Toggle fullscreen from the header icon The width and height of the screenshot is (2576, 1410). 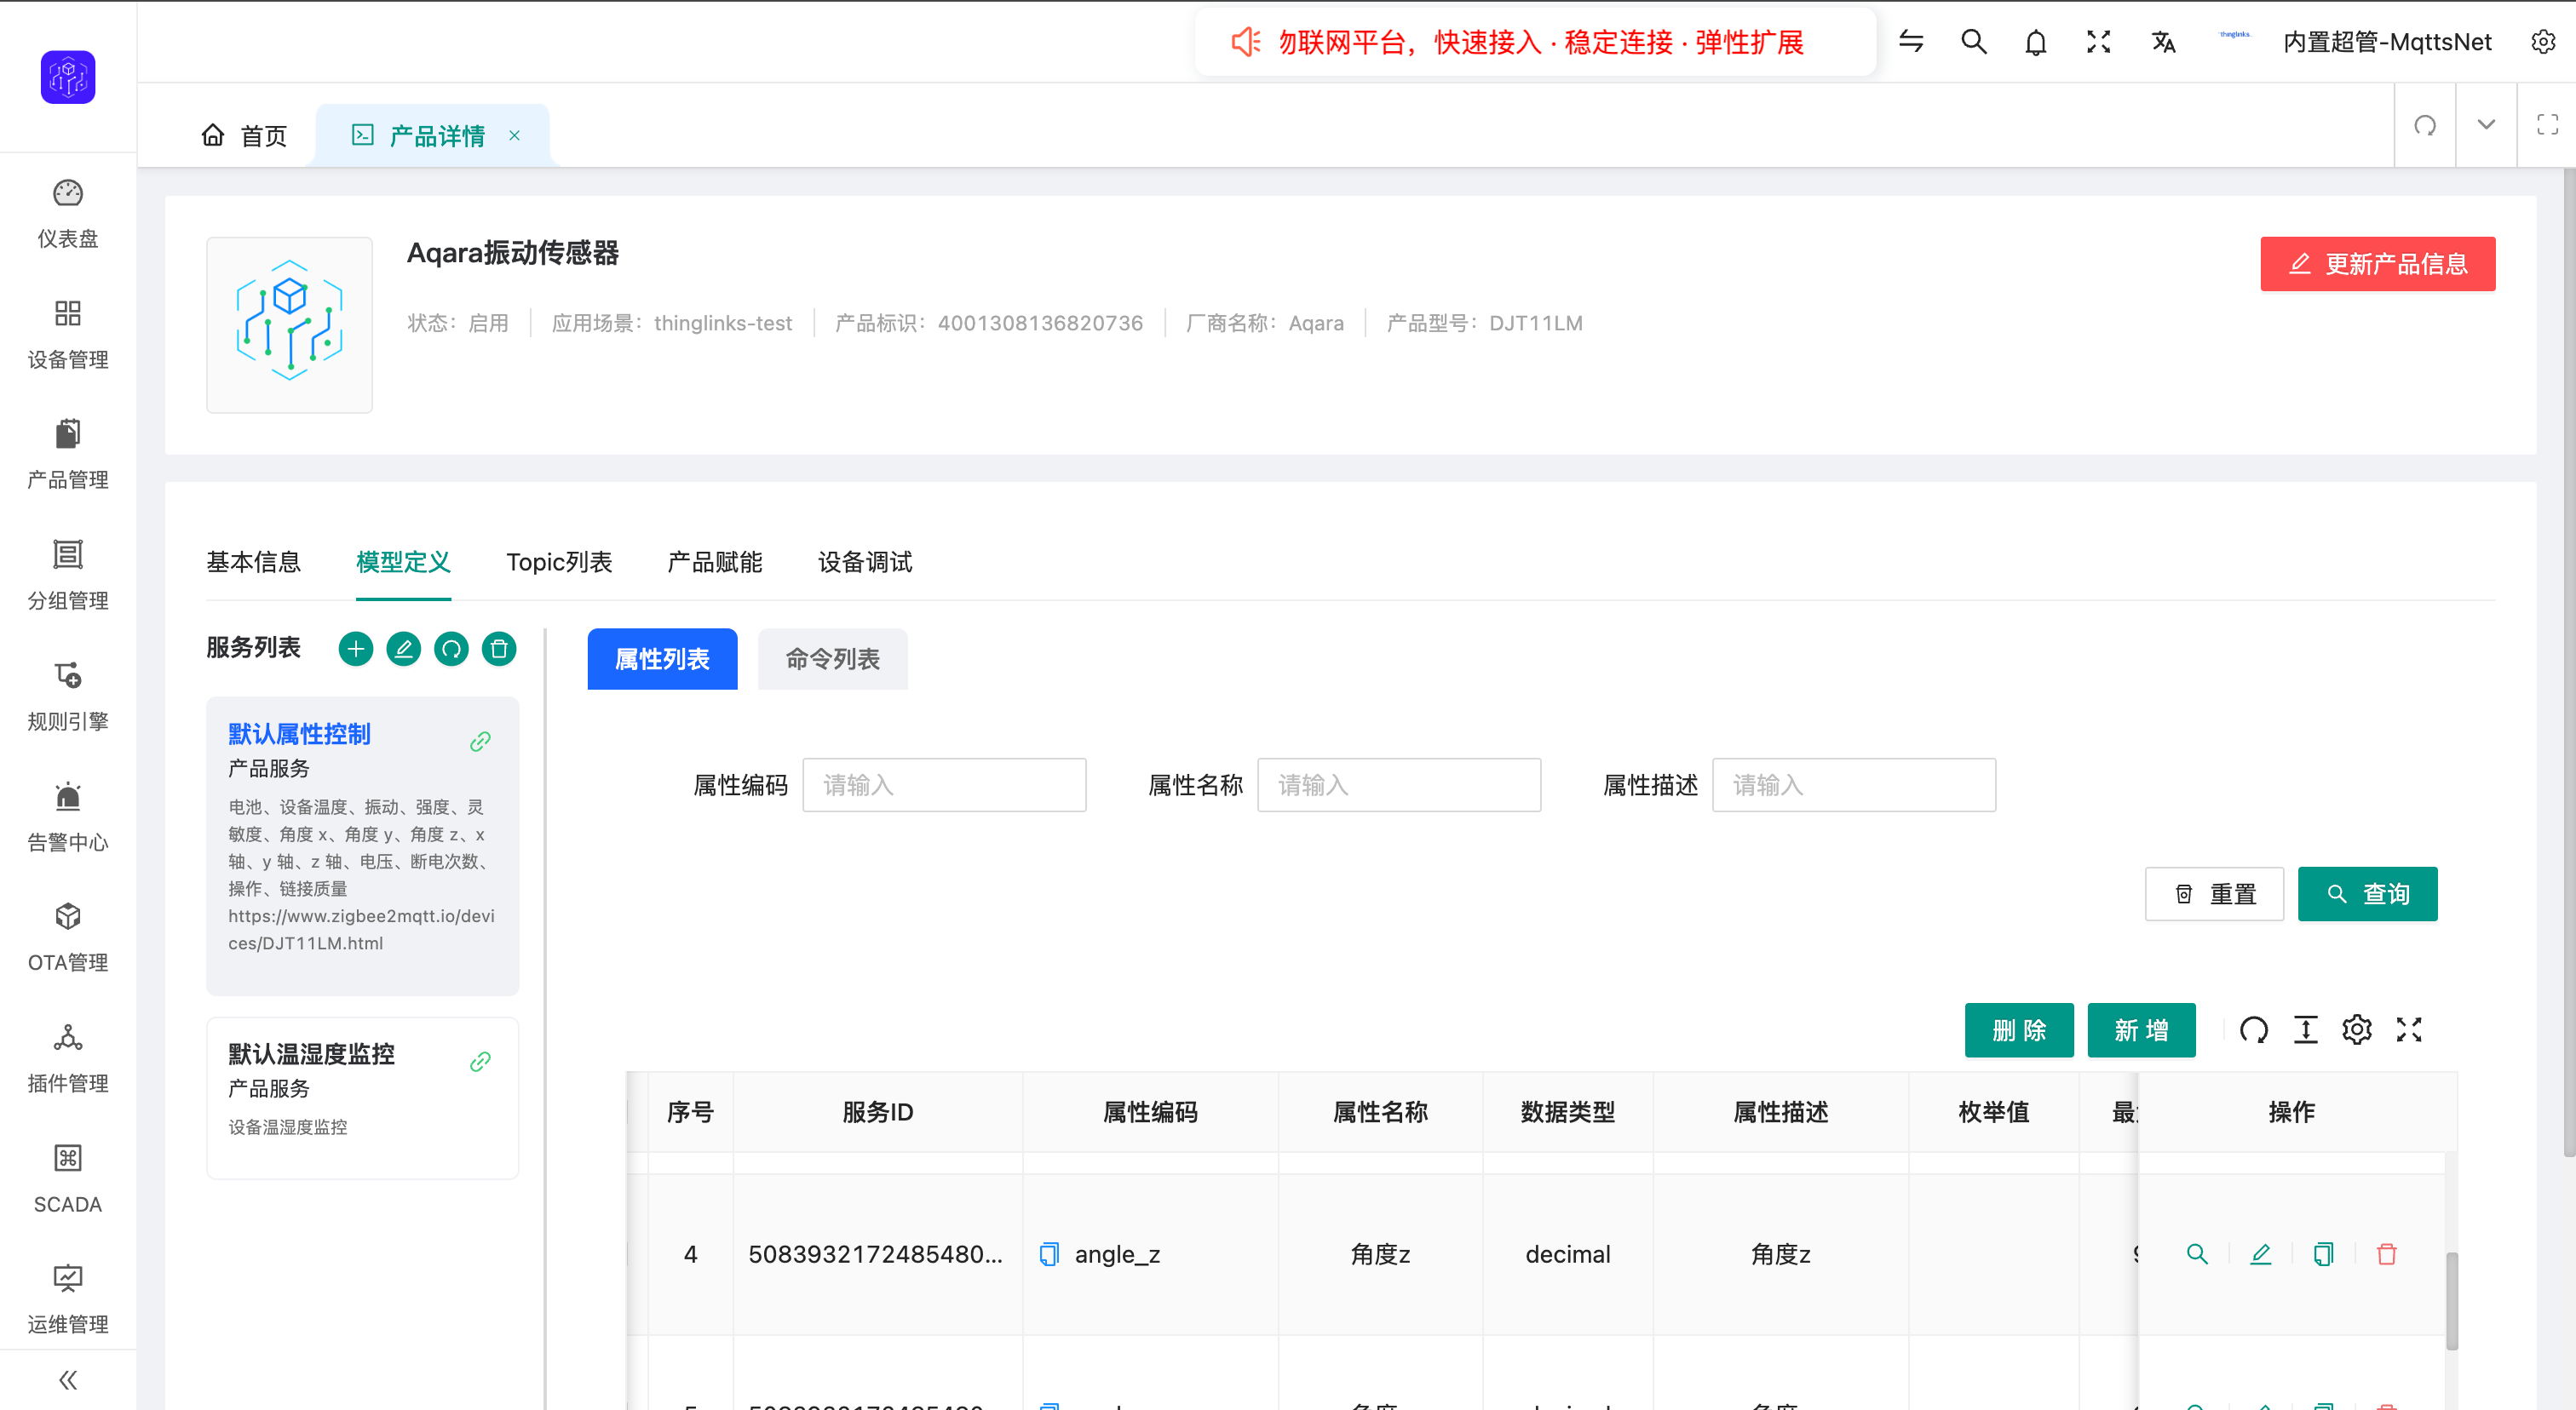(2099, 42)
